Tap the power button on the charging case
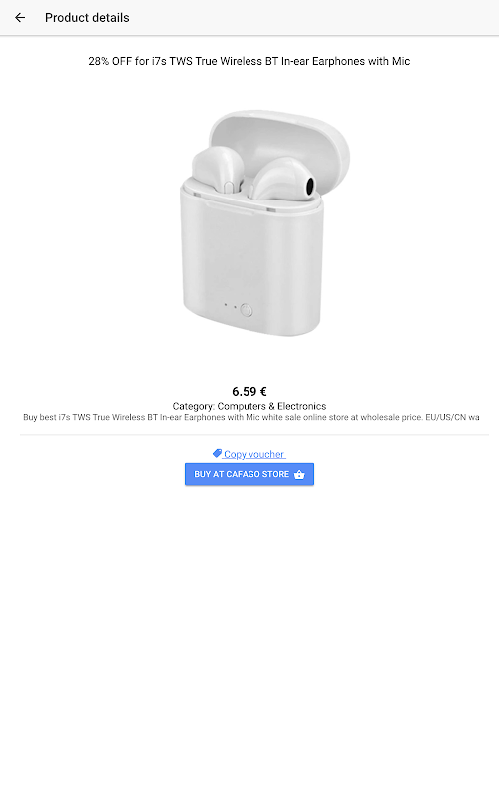This screenshot has height=798, width=499. (246, 310)
